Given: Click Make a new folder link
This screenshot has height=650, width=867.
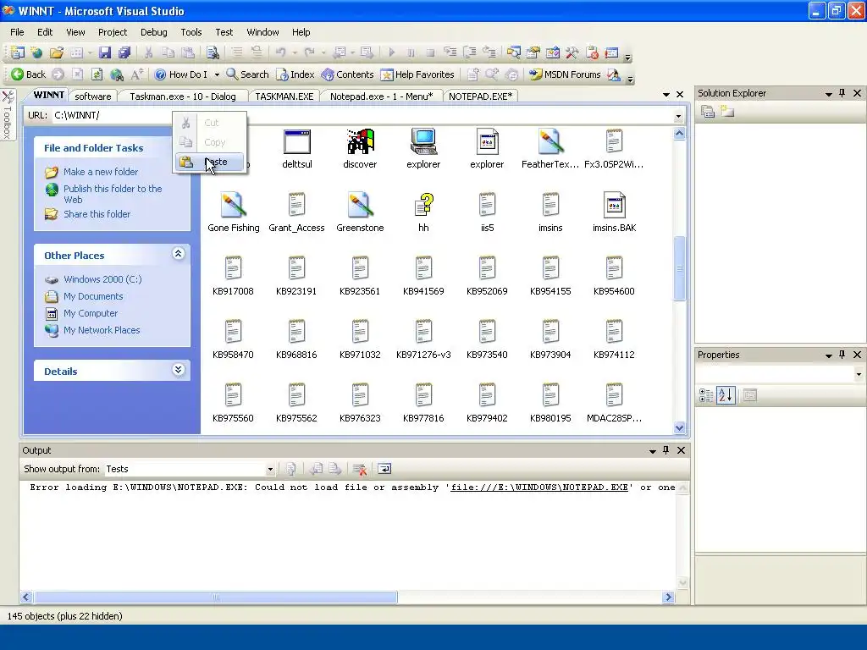Looking at the screenshot, I should coord(101,172).
